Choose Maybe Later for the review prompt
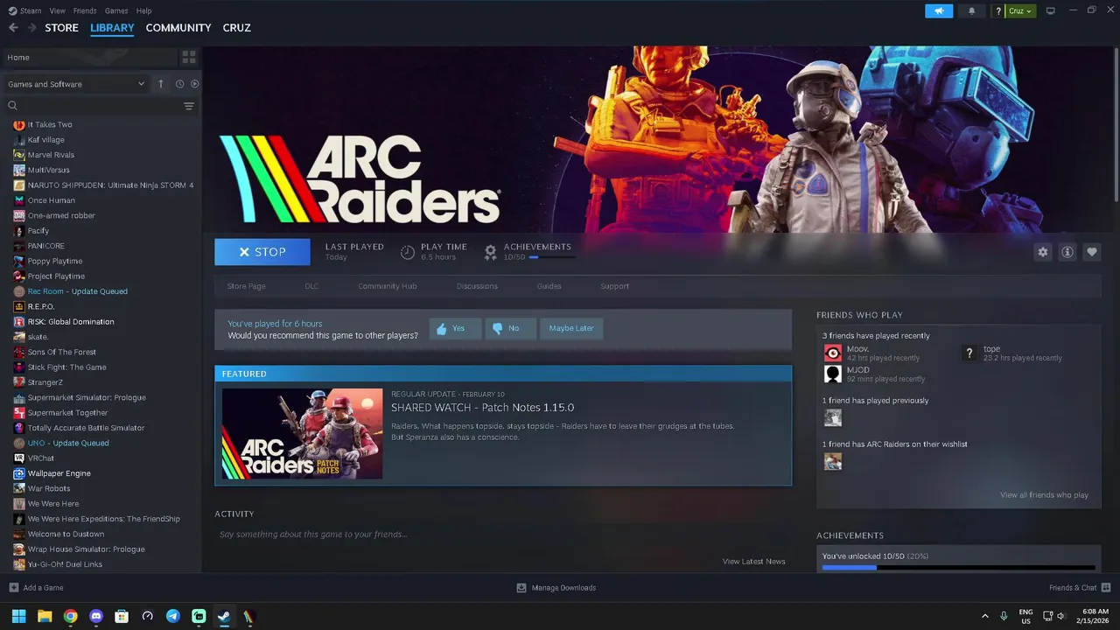1120x630 pixels. pos(571,328)
